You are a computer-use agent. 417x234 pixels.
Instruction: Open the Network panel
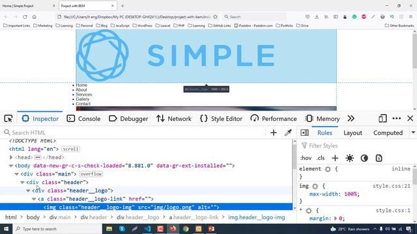pyautogui.click(x=174, y=118)
